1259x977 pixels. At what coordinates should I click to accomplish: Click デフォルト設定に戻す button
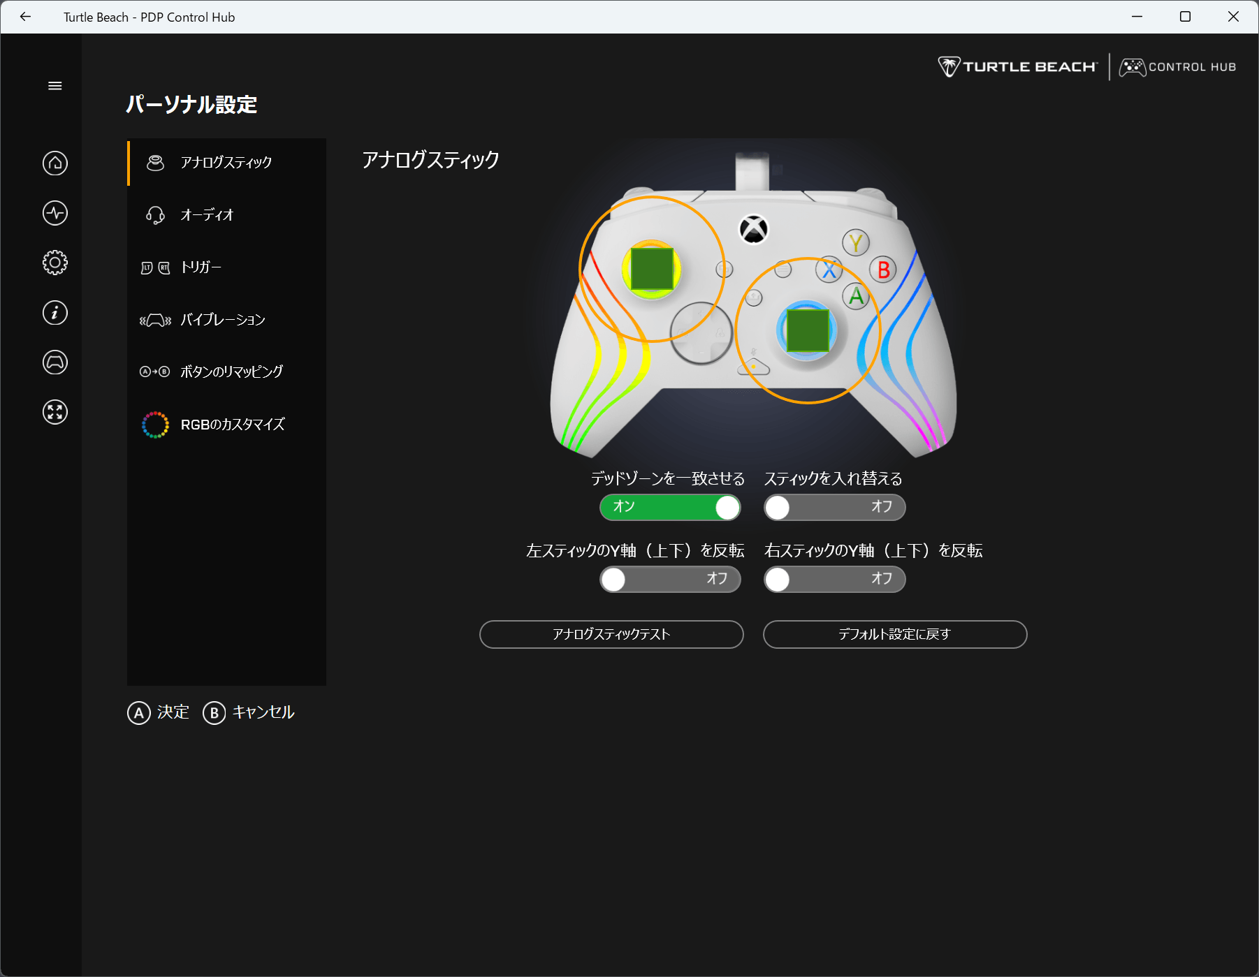[x=894, y=634]
